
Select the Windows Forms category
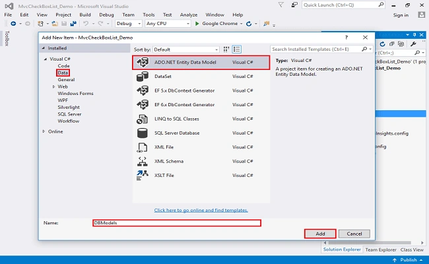[75, 94]
